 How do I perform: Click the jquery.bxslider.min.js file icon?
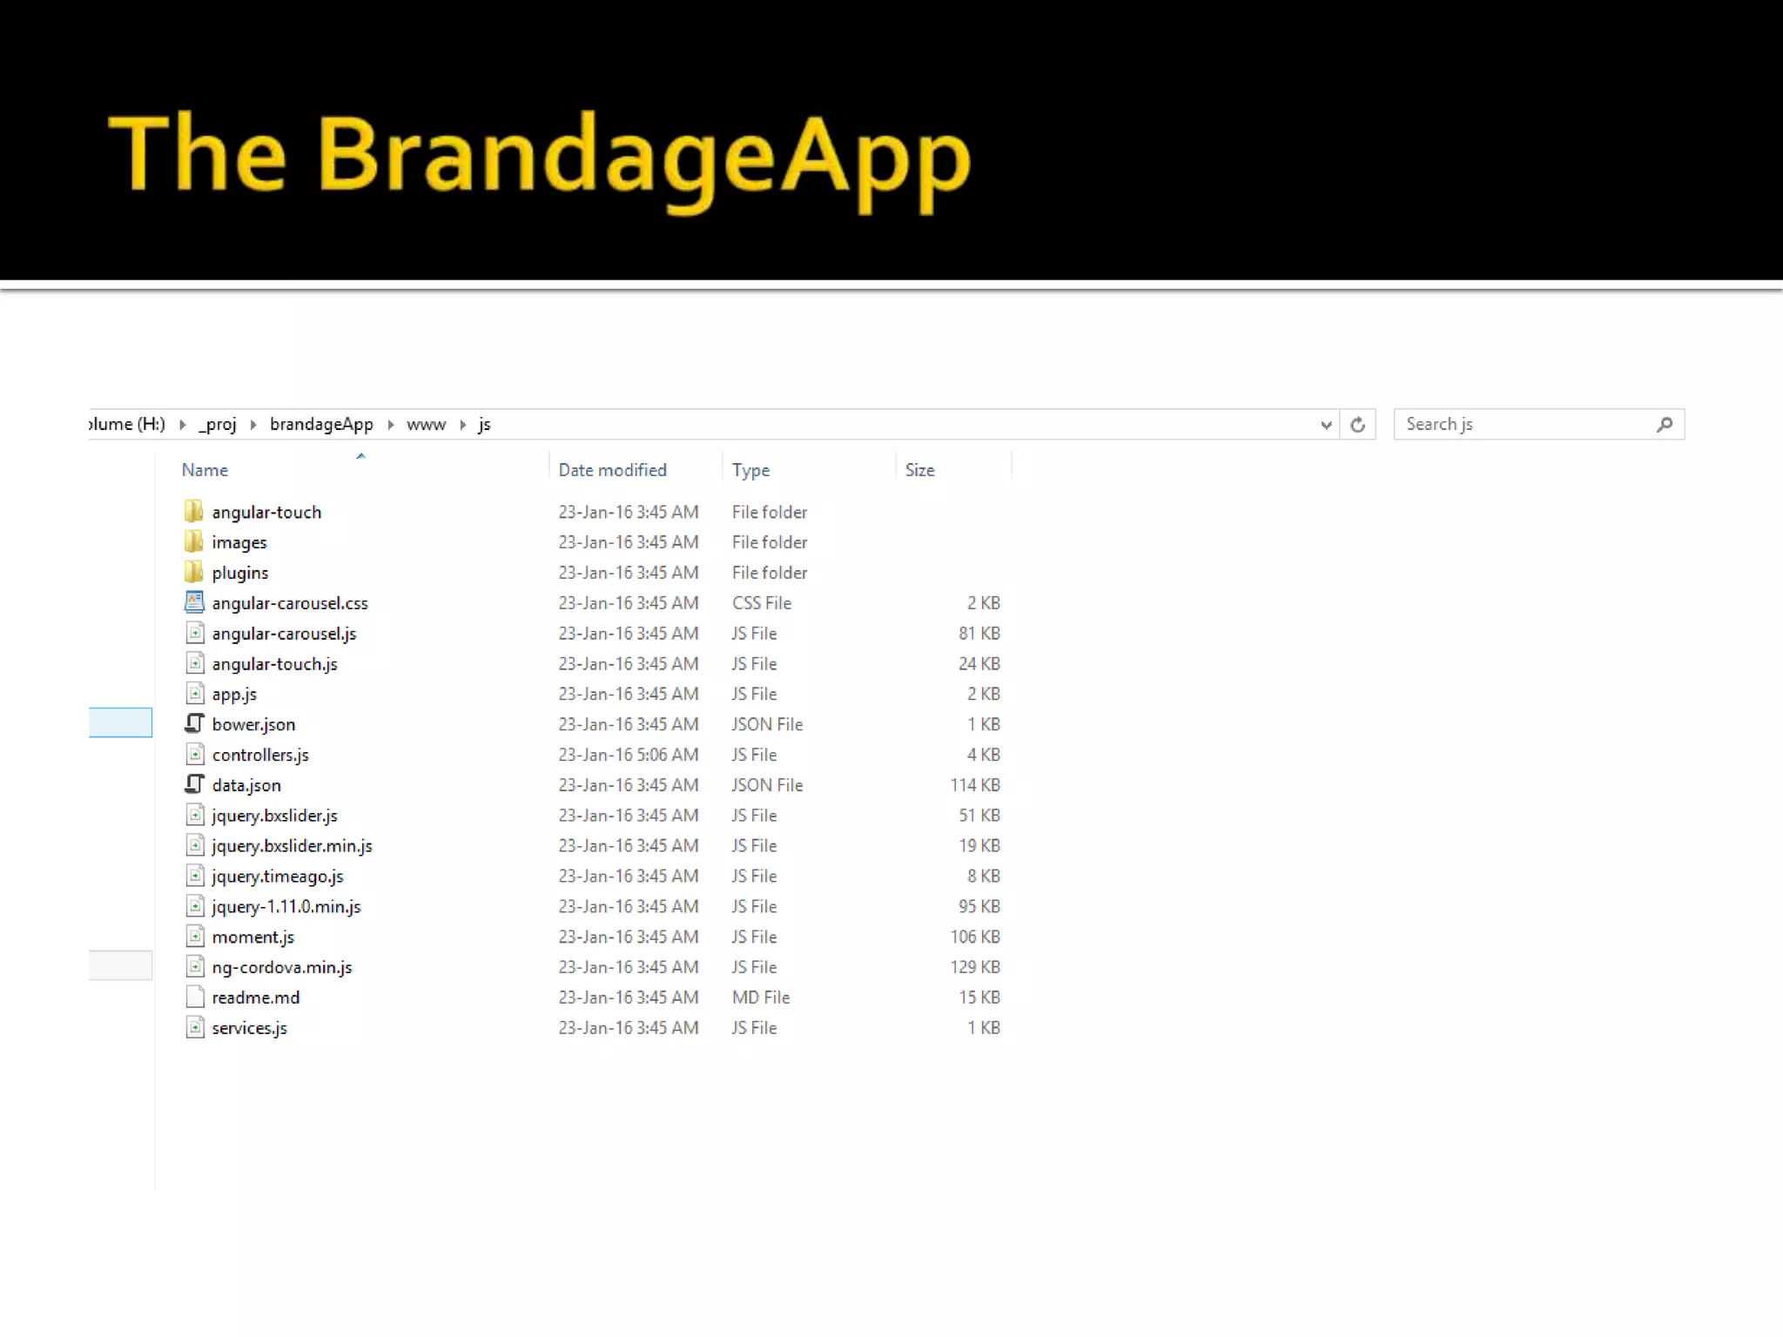pyautogui.click(x=195, y=845)
